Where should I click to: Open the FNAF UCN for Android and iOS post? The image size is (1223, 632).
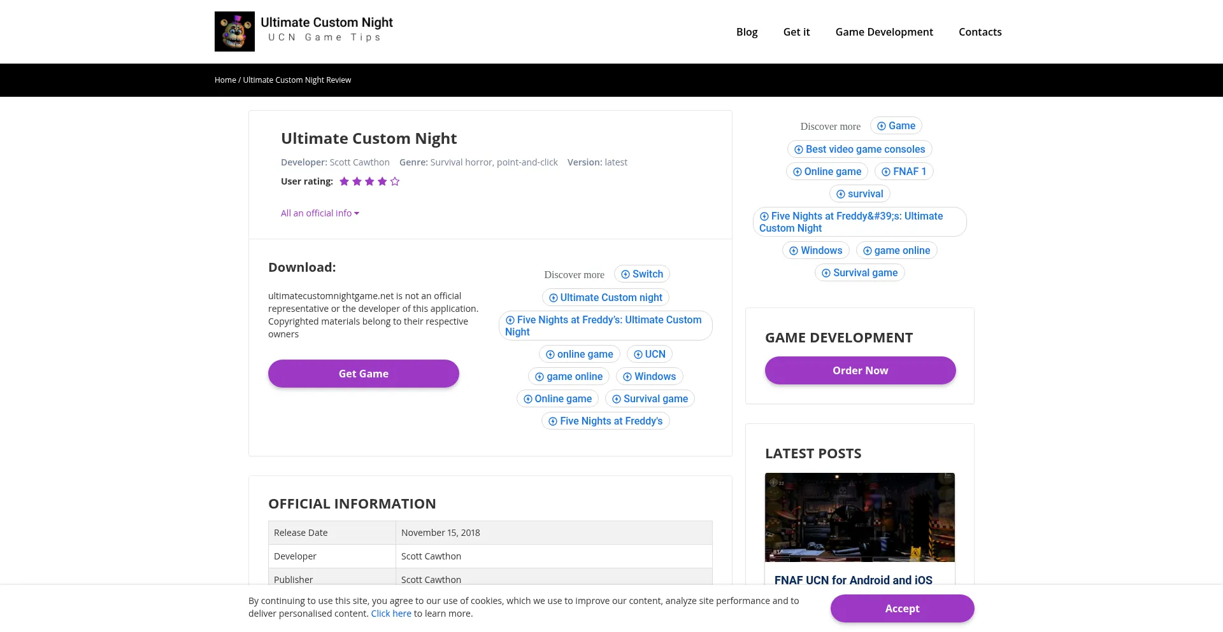point(853,580)
